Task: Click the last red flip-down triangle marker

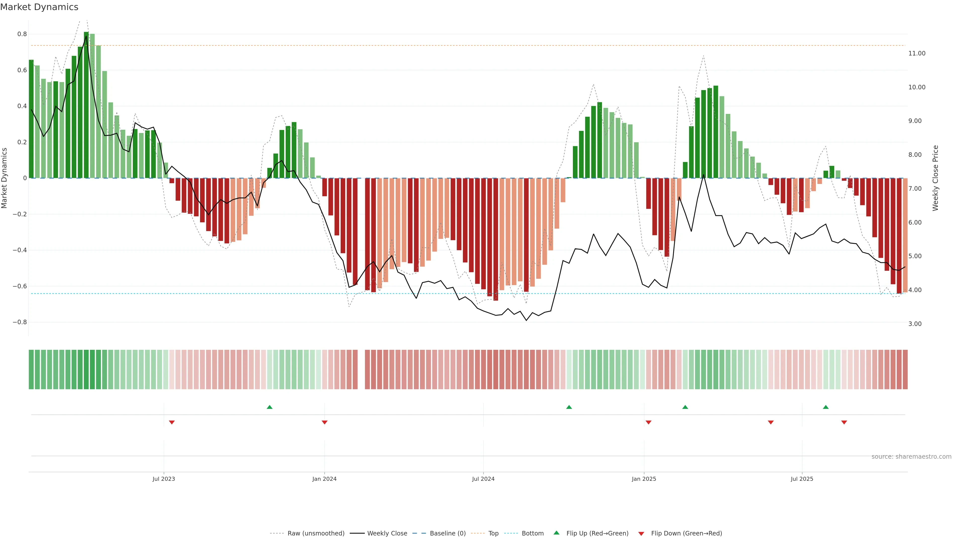Action: click(844, 422)
